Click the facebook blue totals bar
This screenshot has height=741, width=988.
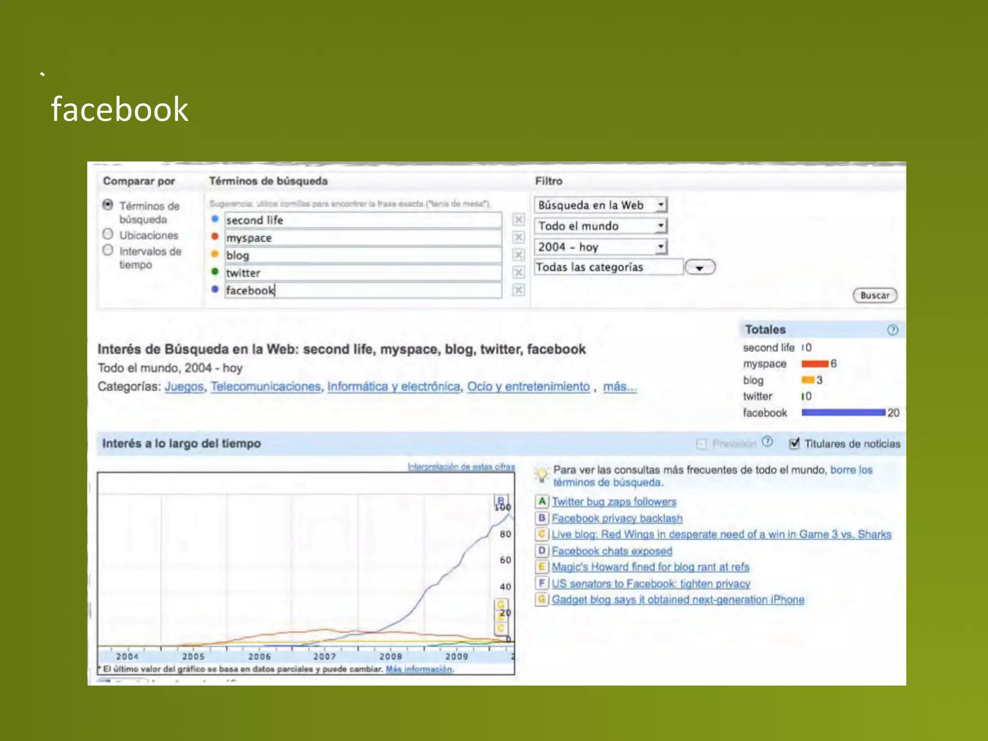pyautogui.click(x=843, y=412)
